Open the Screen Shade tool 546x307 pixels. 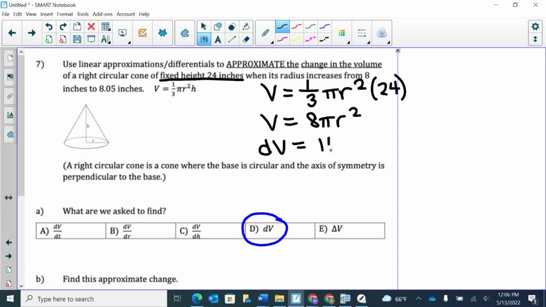pyautogui.click(x=92, y=39)
